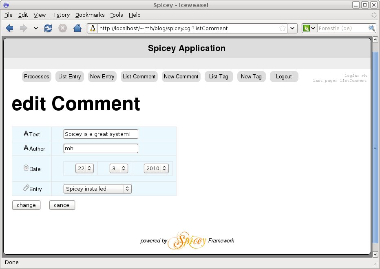Click the 'Spicey Application' title
This screenshot has width=380, height=269.
pyautogui.click(x=187, y=48)
